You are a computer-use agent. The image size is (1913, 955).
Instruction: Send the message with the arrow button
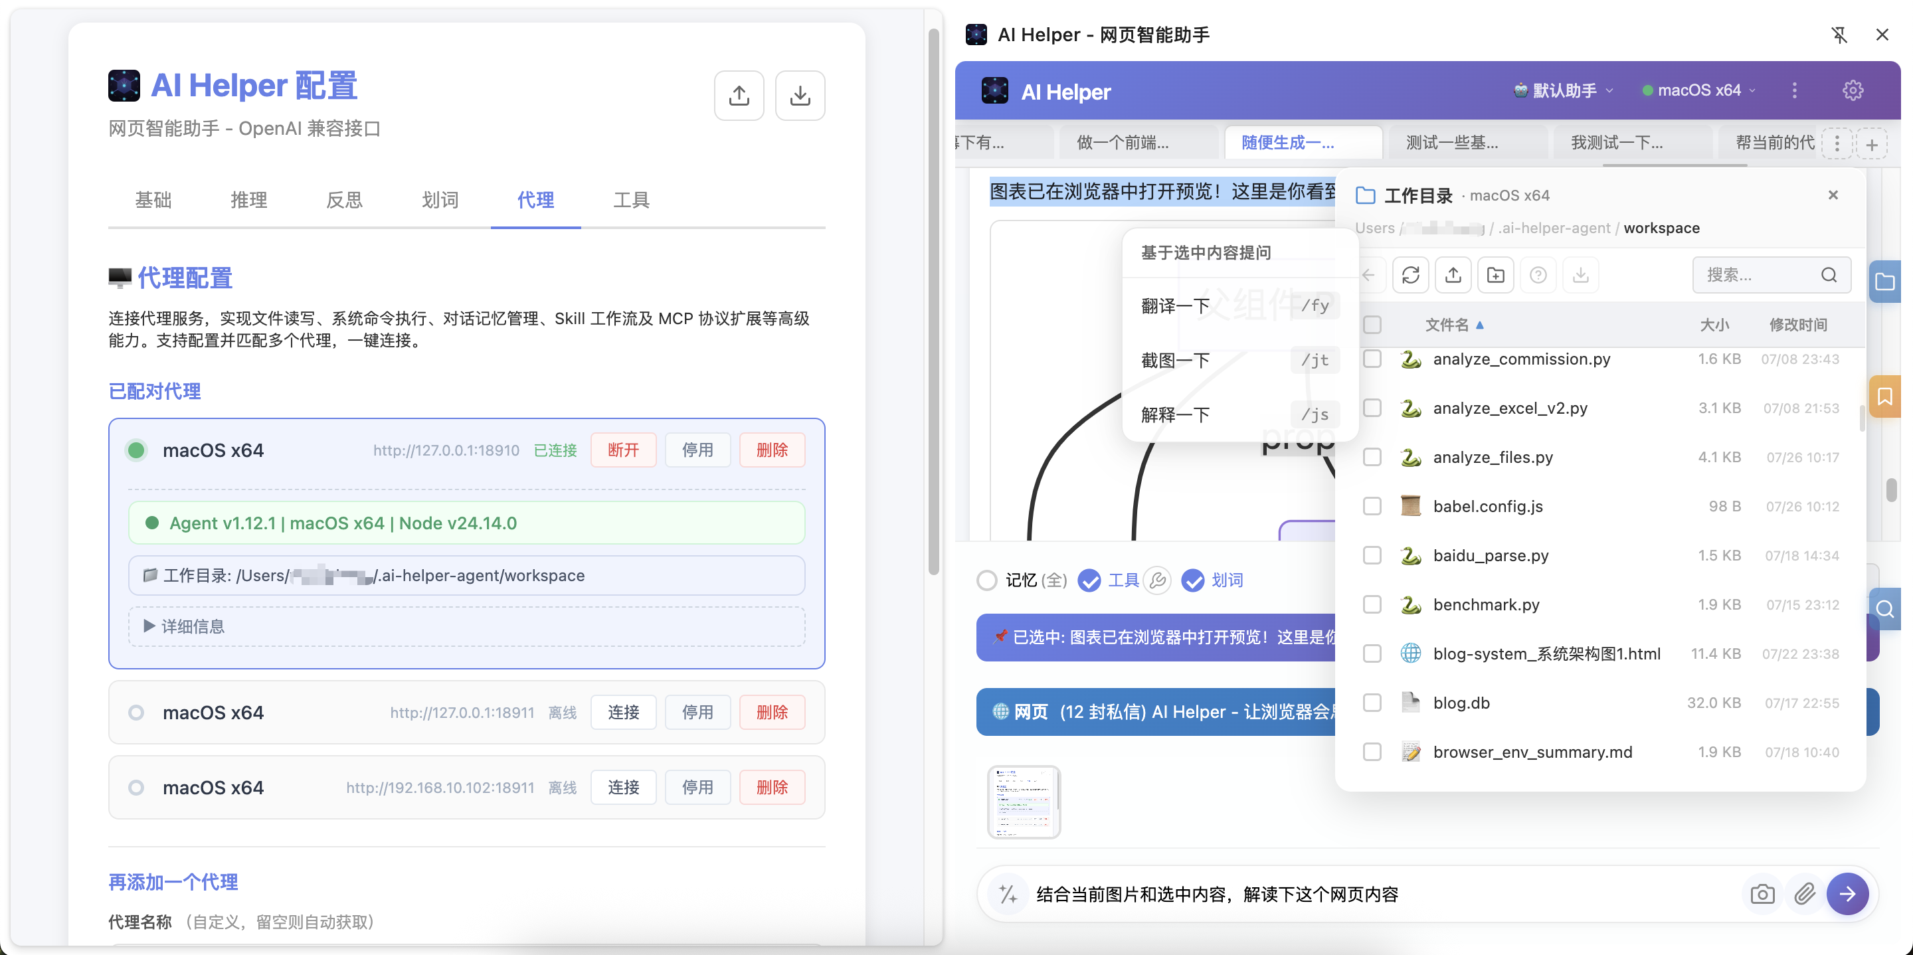tap(1848, 894)
